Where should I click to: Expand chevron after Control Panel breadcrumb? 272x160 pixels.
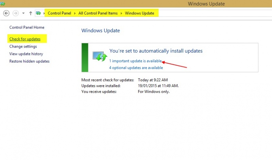[x=75, y=13]
